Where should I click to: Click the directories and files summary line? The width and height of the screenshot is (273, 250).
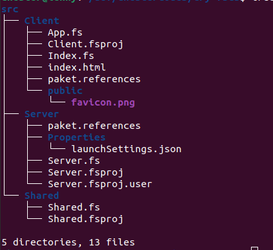[x=68, y=242]
